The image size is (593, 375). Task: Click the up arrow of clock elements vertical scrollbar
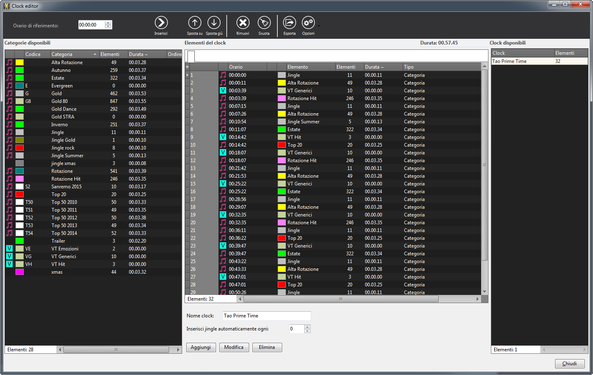(485, 66)
